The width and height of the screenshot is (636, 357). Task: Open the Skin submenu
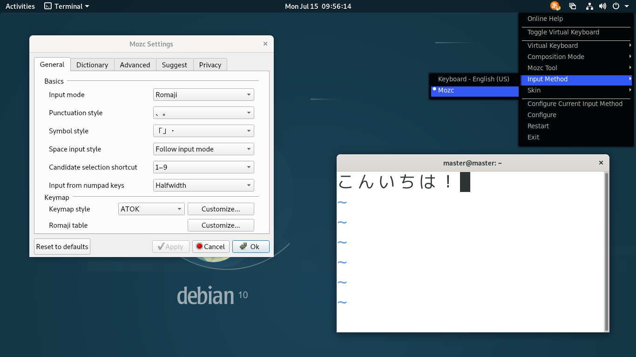pyautogui.click(x=576, y=90)
